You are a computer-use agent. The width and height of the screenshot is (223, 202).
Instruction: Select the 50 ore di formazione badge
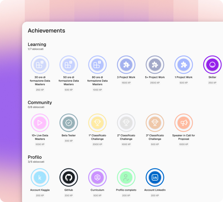coord(69,65)
